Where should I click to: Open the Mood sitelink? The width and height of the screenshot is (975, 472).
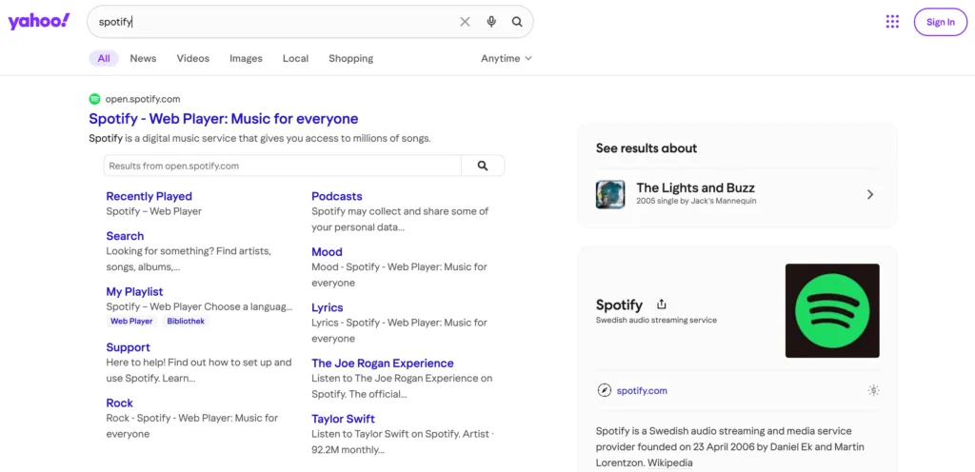(328, 251)
